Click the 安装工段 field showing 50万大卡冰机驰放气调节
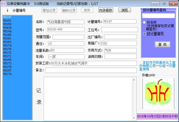The height and width of the screenshot is (122, 179). pyautogui.click(x=94, y=63)
